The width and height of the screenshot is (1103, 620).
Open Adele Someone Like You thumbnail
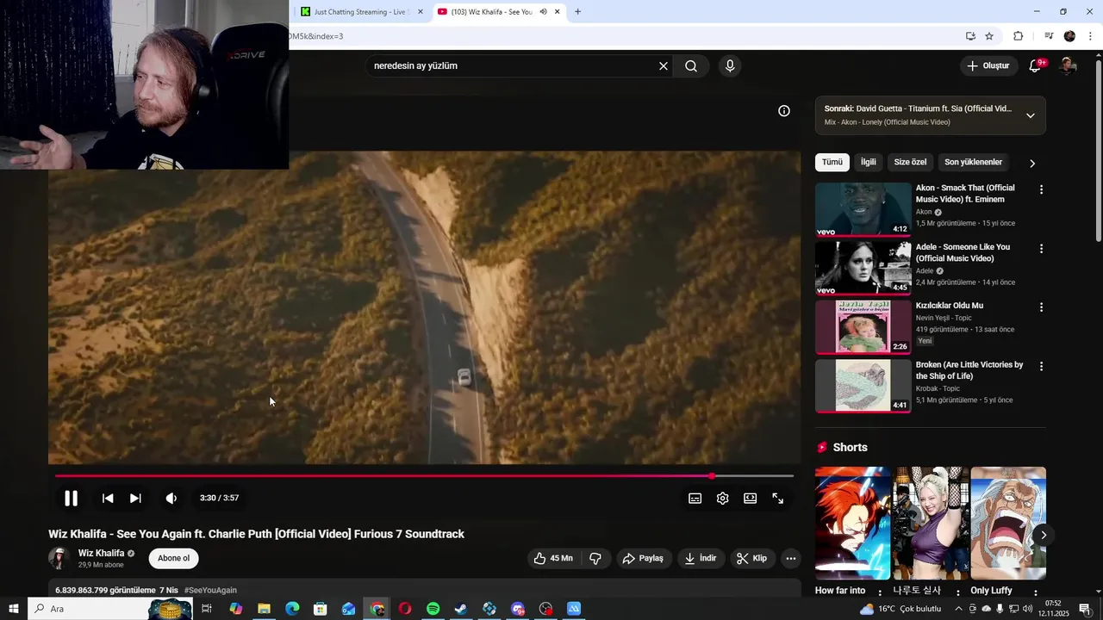pos(863,268)
